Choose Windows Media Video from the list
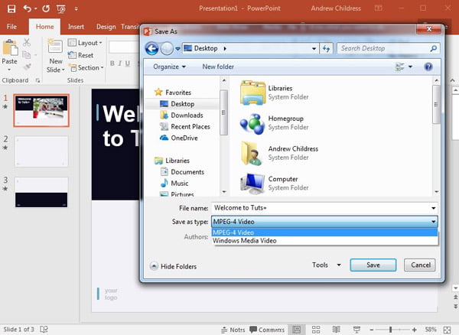The height and width of the screenshot is (335, 459). tap(324, 241)
